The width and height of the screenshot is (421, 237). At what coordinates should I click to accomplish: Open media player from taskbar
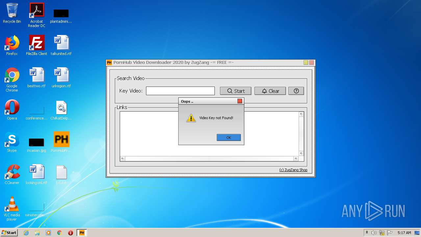point(48,233)
